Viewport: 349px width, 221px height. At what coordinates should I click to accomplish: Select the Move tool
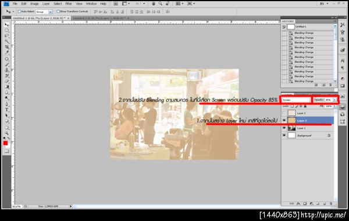click(6, 24)
